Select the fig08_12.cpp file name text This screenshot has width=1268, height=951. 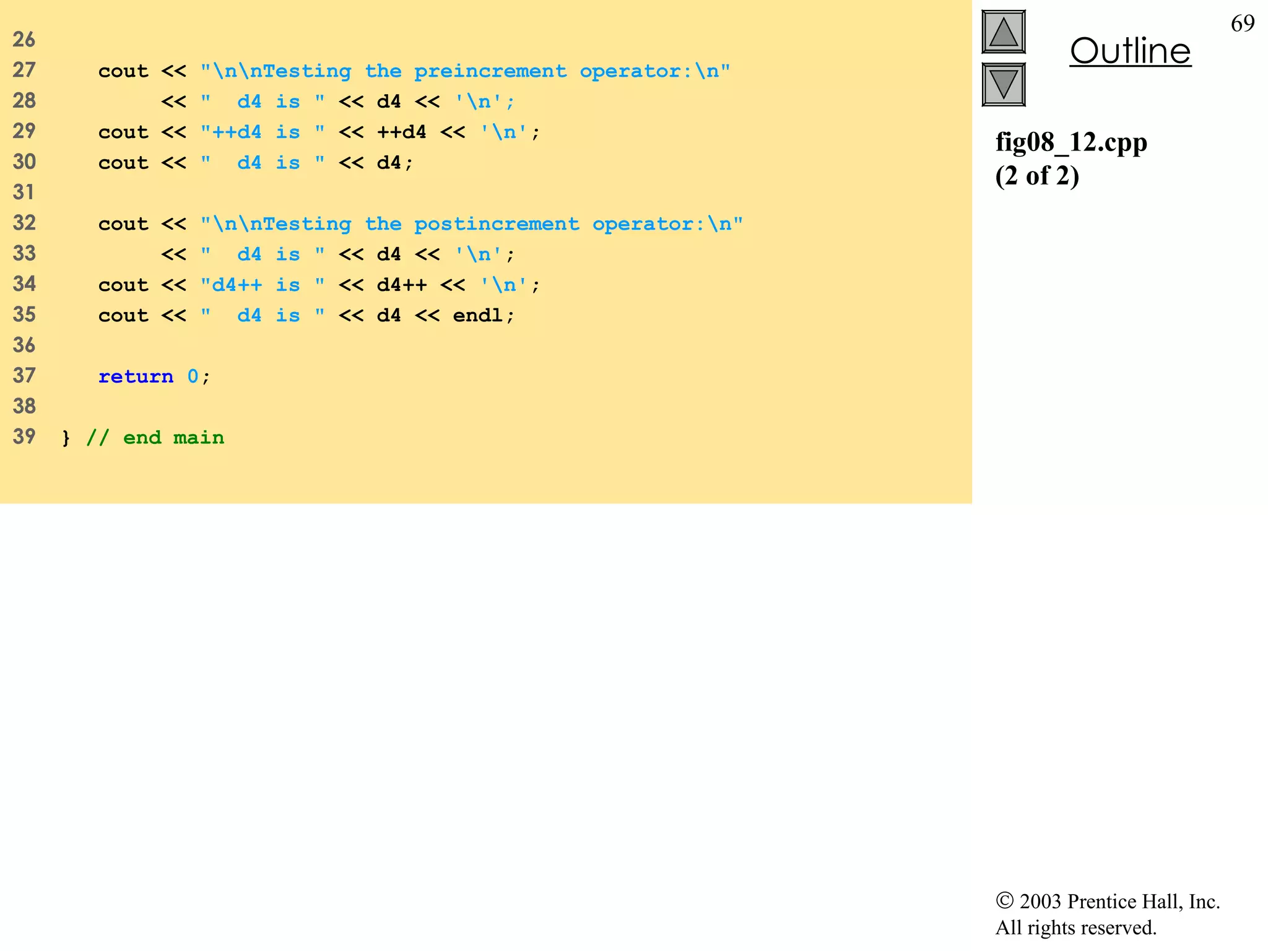tap(1071, 142)
